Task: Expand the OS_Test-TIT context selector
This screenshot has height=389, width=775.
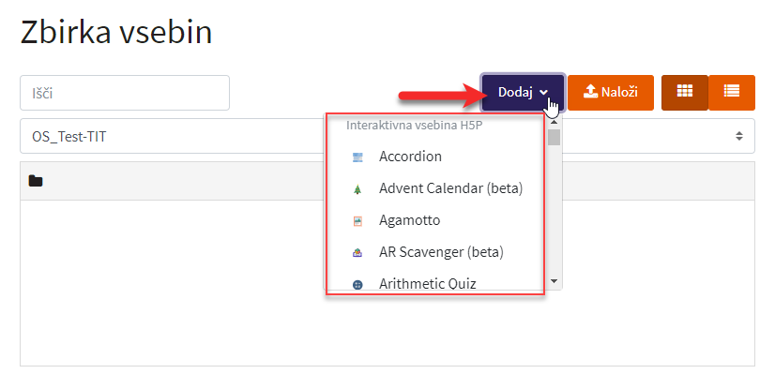Action: [387, 136]
